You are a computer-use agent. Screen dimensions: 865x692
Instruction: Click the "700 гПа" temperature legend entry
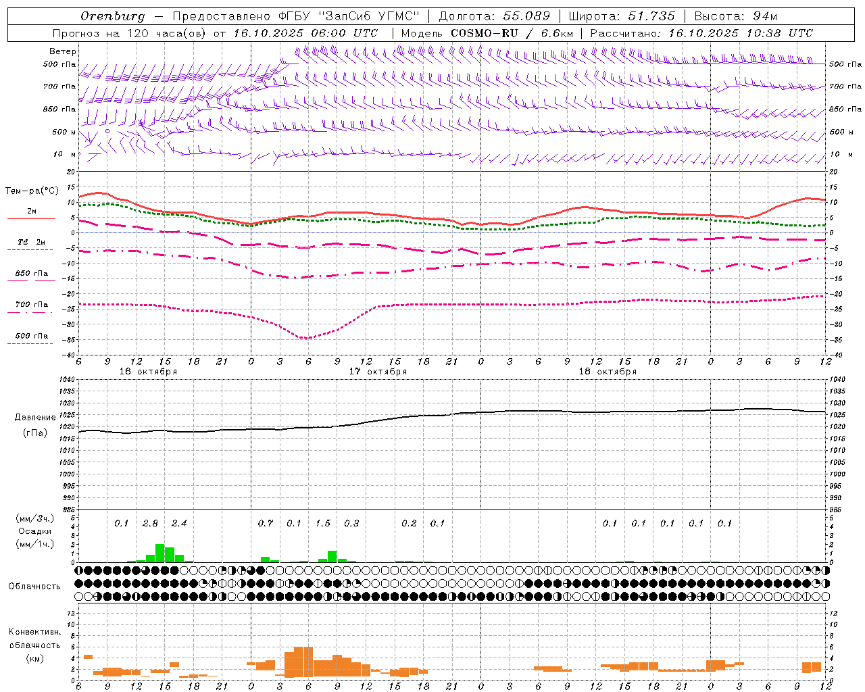click(x=31, y=304)
